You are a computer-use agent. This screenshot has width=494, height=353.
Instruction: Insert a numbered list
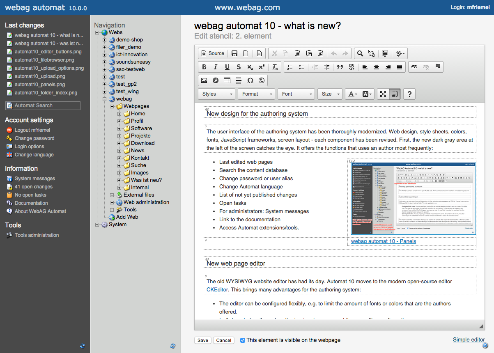coord(290,67)
